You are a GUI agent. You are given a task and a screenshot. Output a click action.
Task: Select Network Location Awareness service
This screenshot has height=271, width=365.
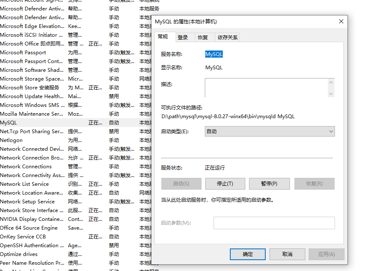76,193
